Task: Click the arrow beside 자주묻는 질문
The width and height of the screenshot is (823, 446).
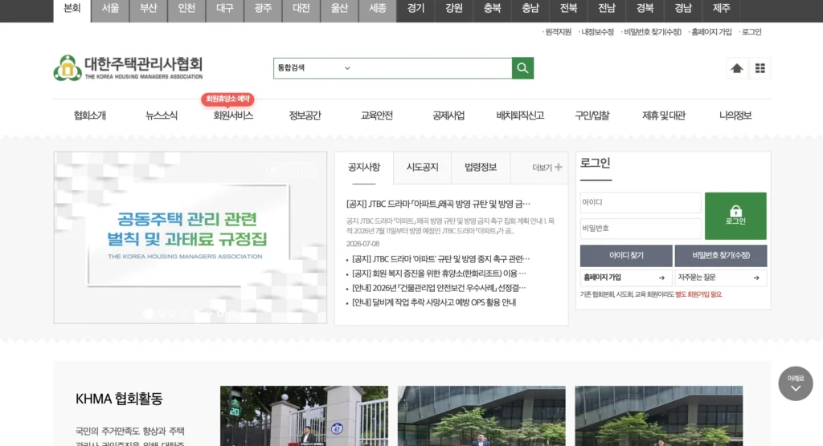Action: (756, 278)
